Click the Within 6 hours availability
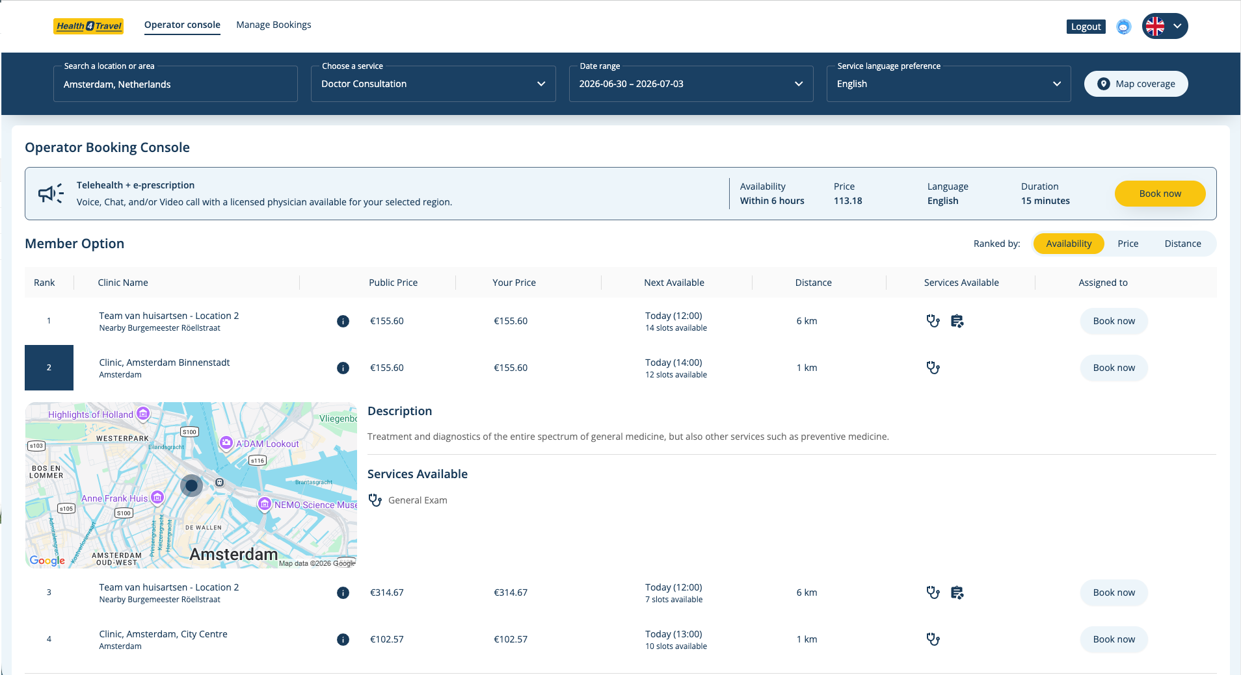Image resolution: width=1241 pixels, height=675 pixels. (x=772, y=201)
